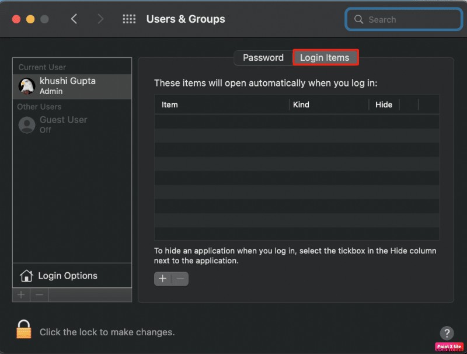Show all preferences grid icon

[129, 19]
